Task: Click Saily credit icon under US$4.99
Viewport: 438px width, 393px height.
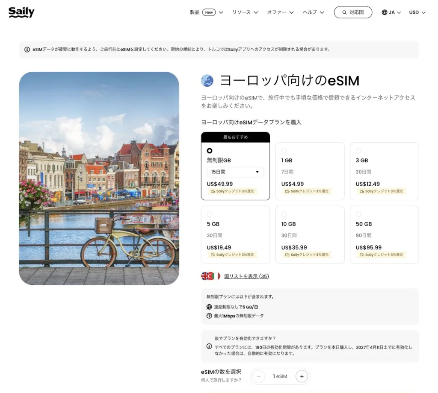Action: [x=287, y=191]
